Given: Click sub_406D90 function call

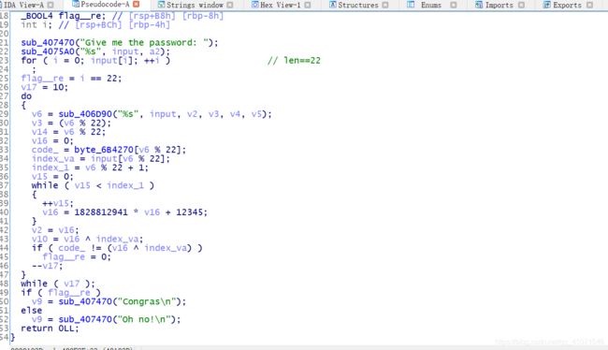Looking at the screenshot, I should [85, 114].
